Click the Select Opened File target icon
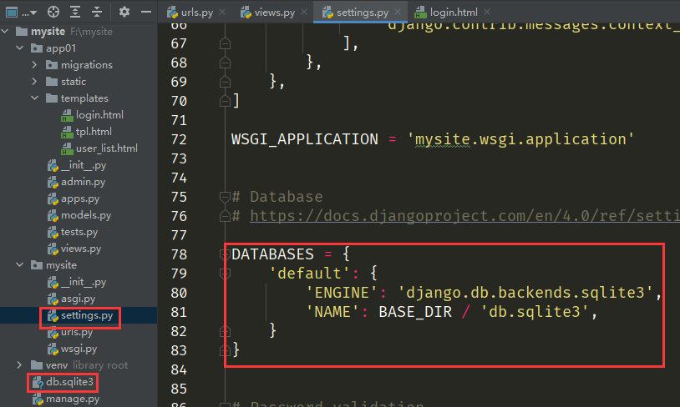The width and height of the screenshot is (680, 407). pyautogui.click(x=53, y=12)
